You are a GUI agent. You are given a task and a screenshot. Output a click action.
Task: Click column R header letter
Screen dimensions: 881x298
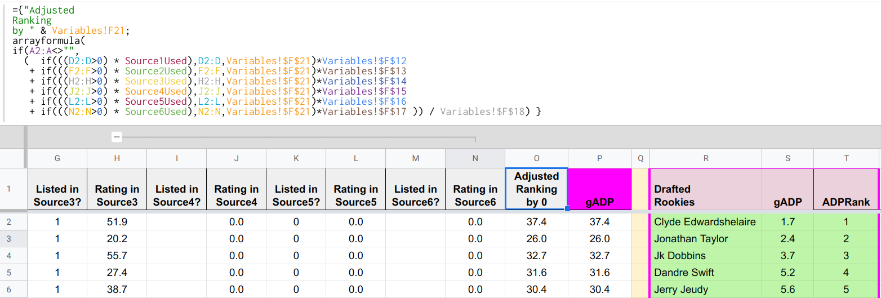click(x=705, y=159)
